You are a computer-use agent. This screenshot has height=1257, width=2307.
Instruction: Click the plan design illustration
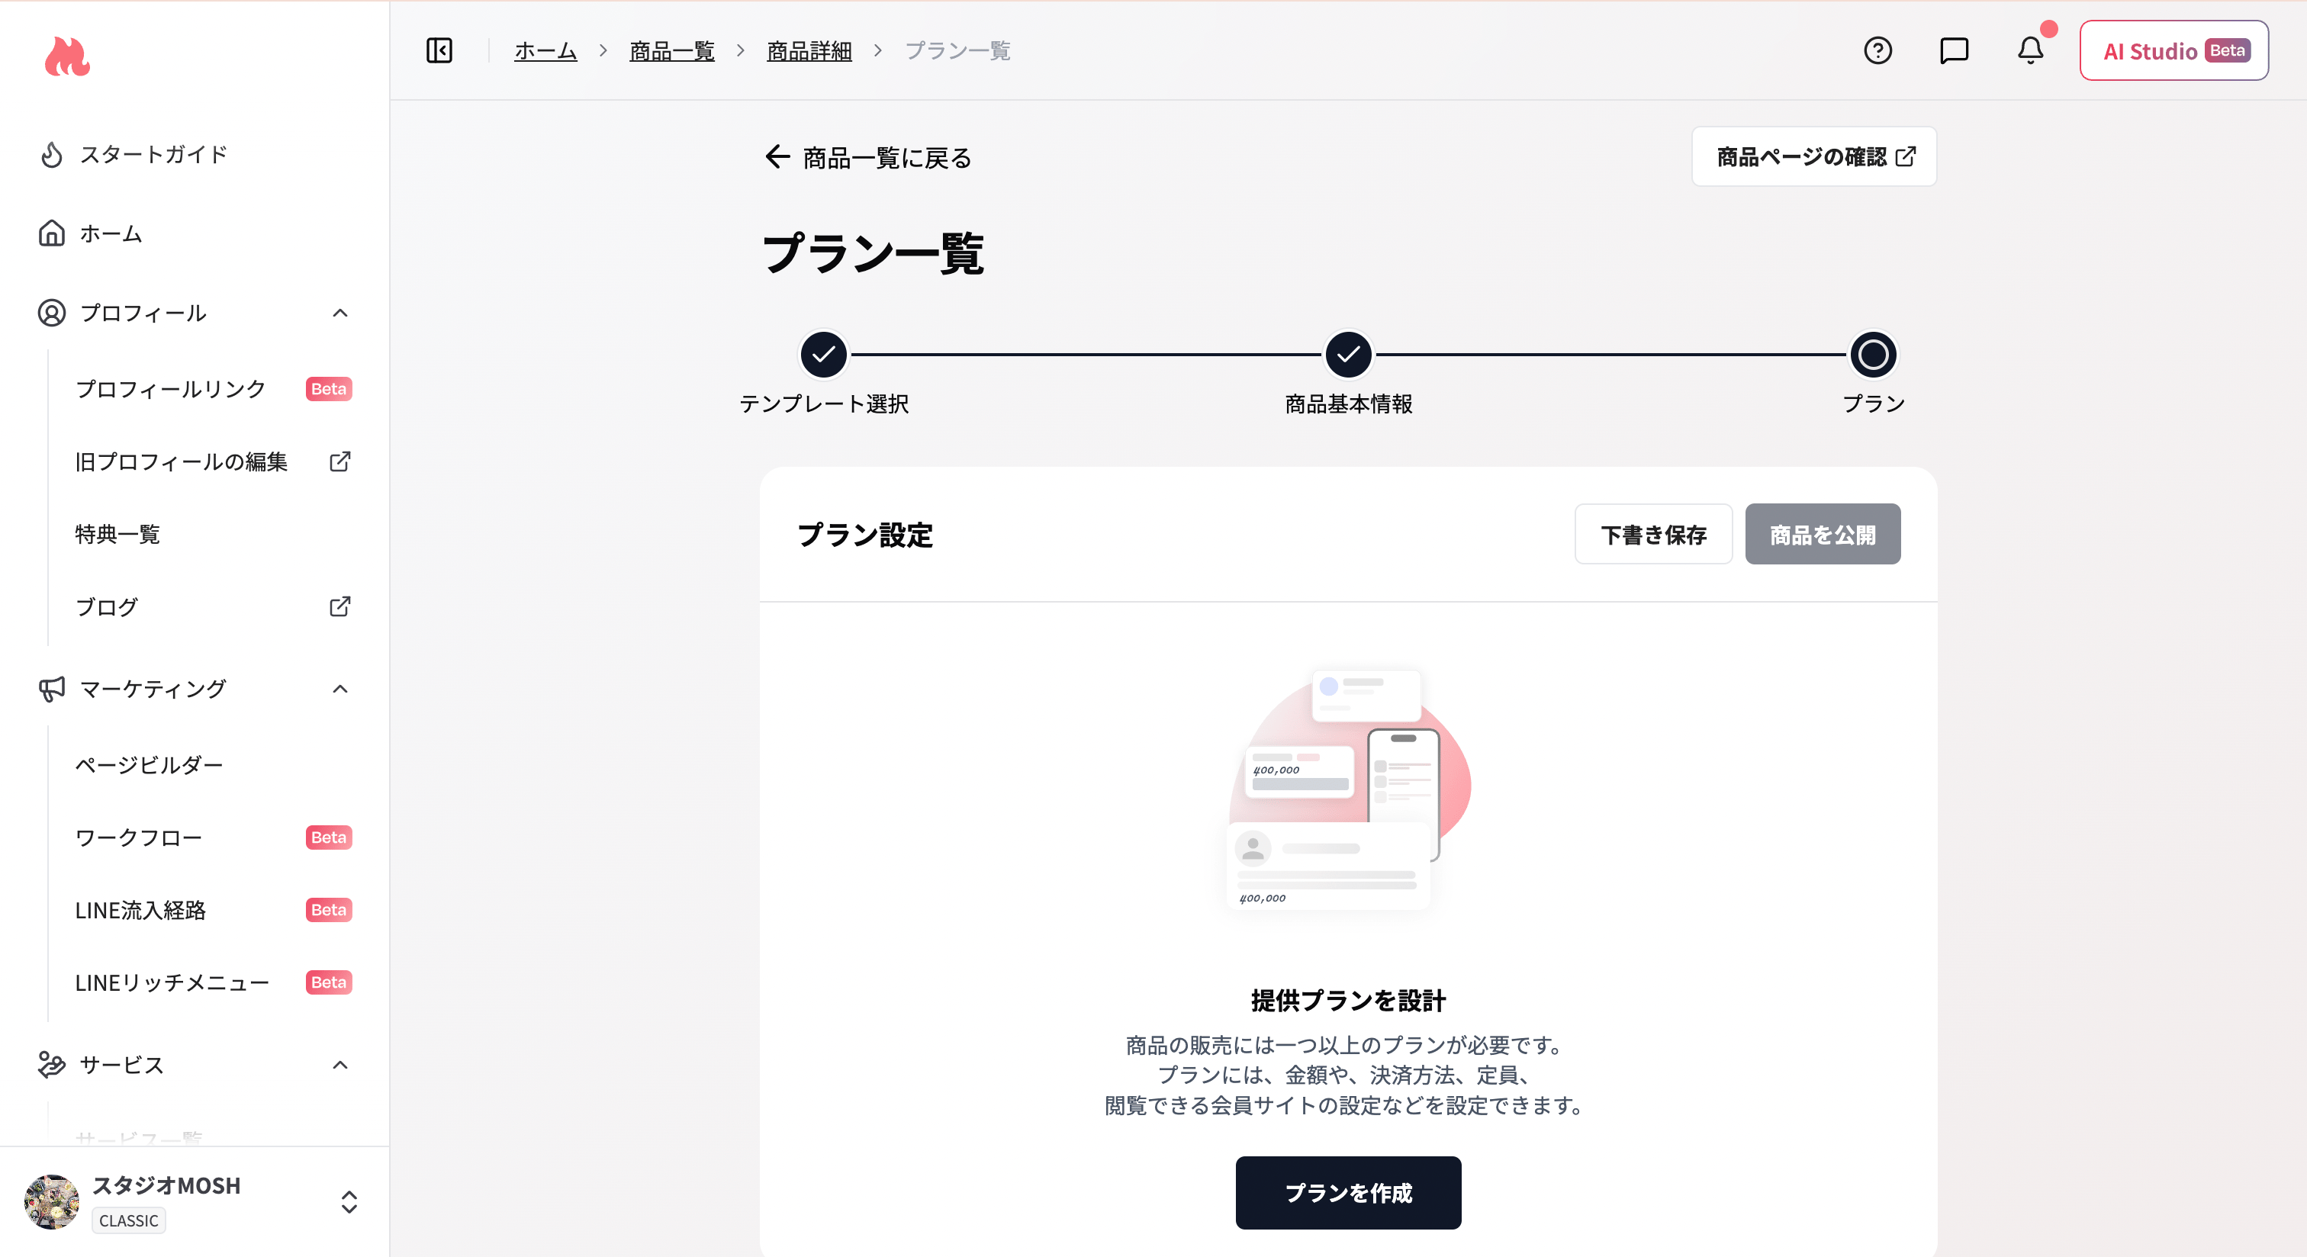1348,789
